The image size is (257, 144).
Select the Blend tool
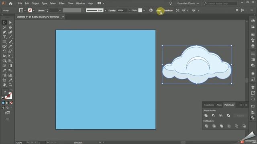(10, 70)
